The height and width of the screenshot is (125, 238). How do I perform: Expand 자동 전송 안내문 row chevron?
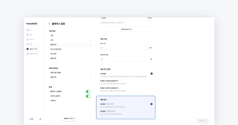pos(90,73)
